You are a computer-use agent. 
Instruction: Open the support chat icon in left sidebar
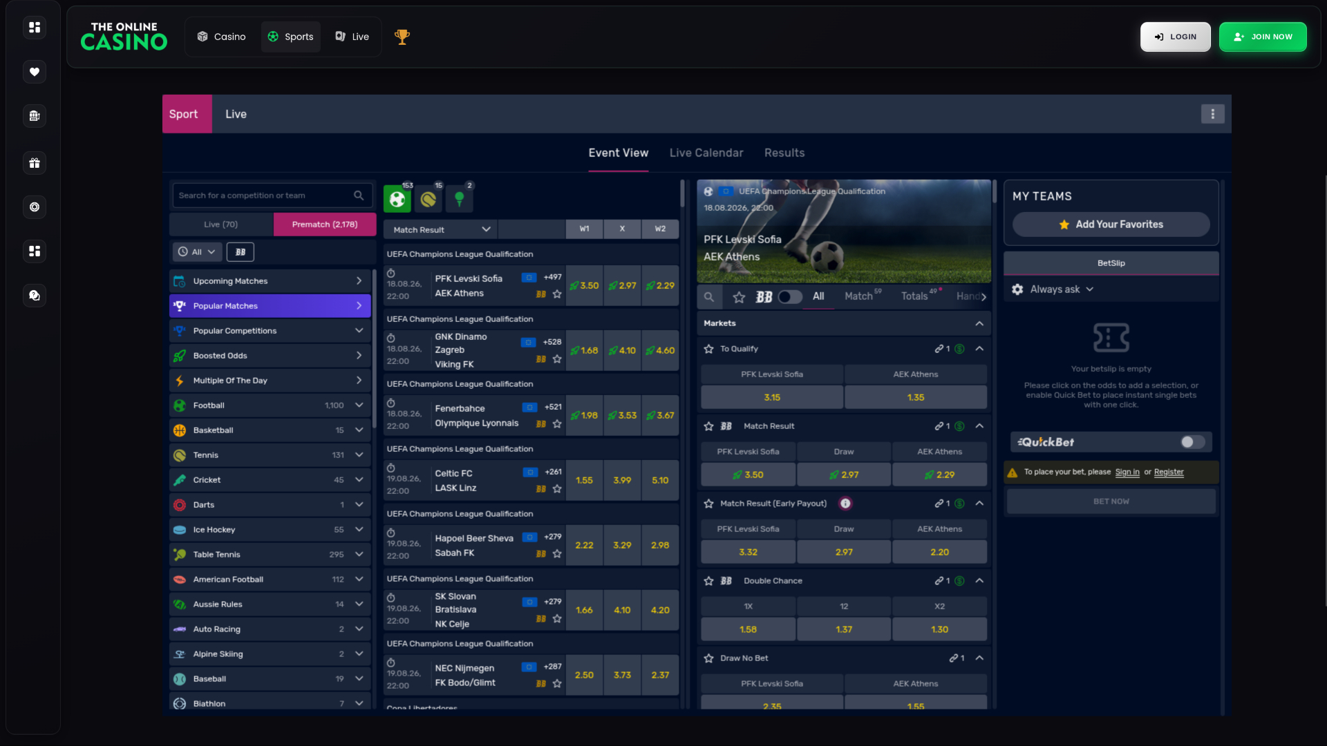click(35, 296)
